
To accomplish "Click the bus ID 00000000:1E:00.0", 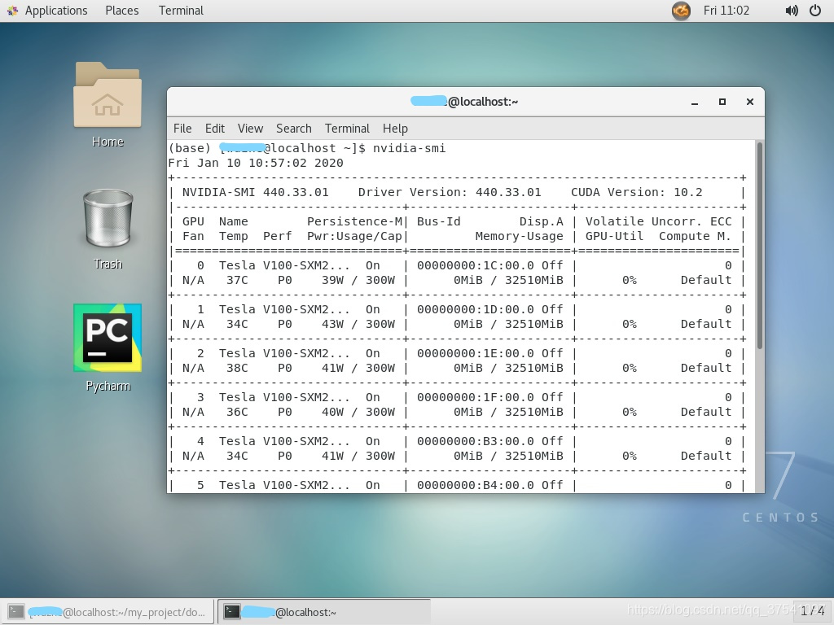I will pyautogui.click(x=476, y=353).
